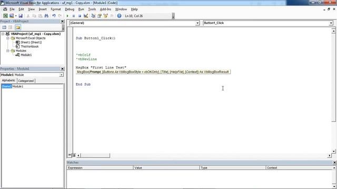
Task: Open the Edit menu
Action: (x=21, y=9)
